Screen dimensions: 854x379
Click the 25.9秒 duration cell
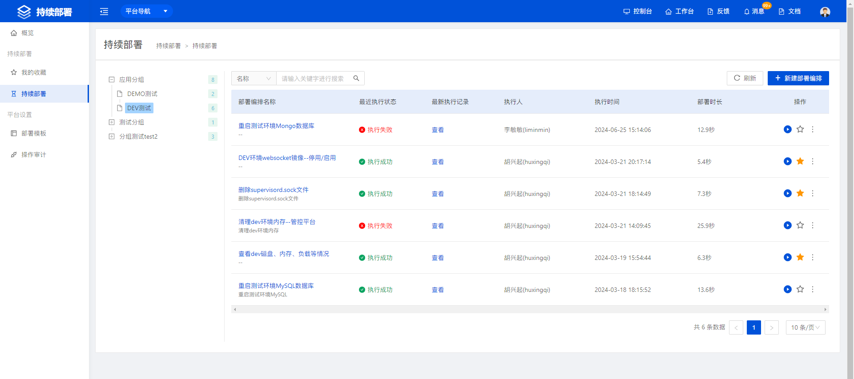tap(706, 226)
